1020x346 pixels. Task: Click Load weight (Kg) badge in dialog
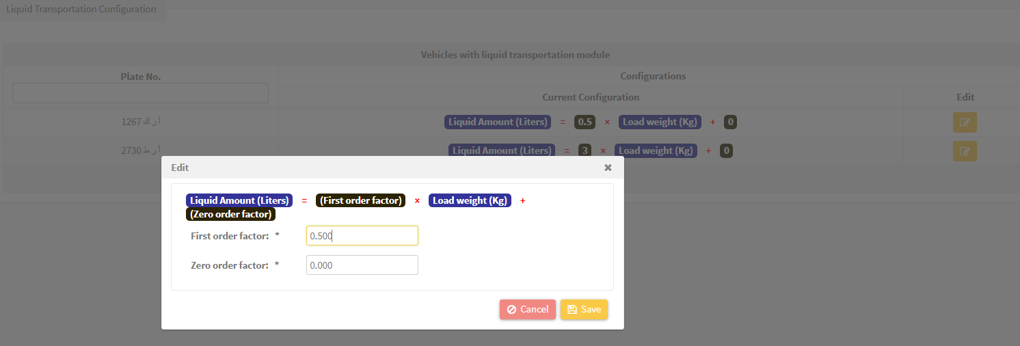(470, 200)
